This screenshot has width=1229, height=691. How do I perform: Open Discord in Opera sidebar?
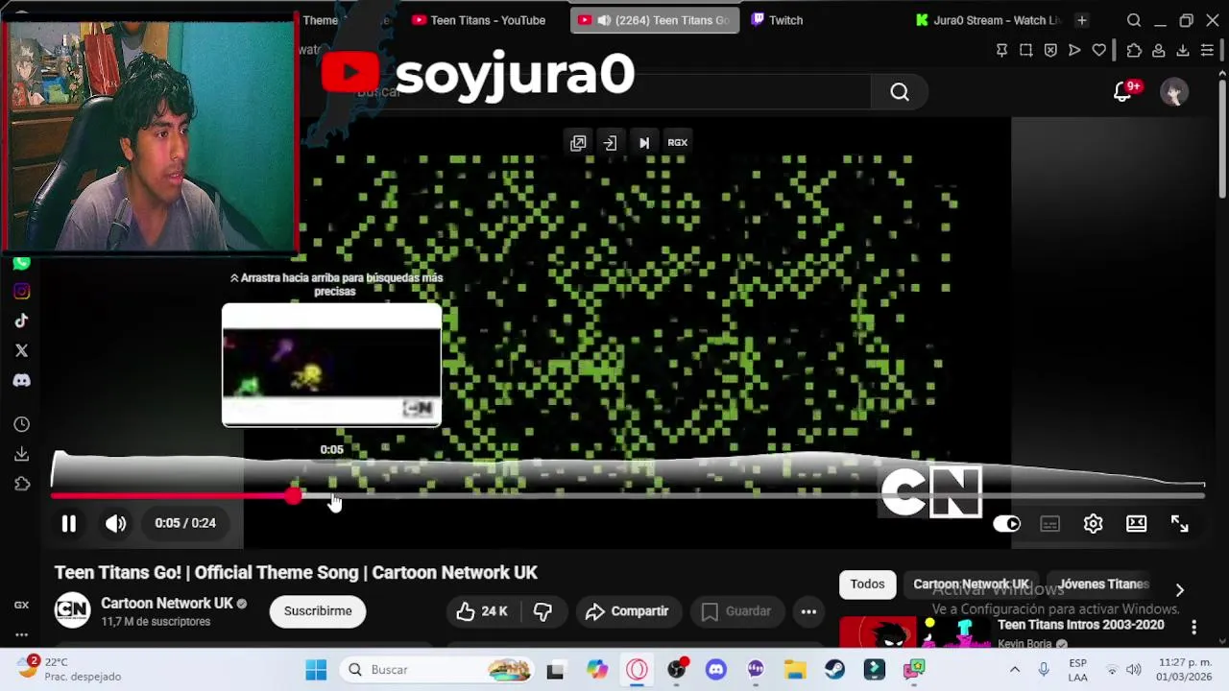click(x=21, y=381)
